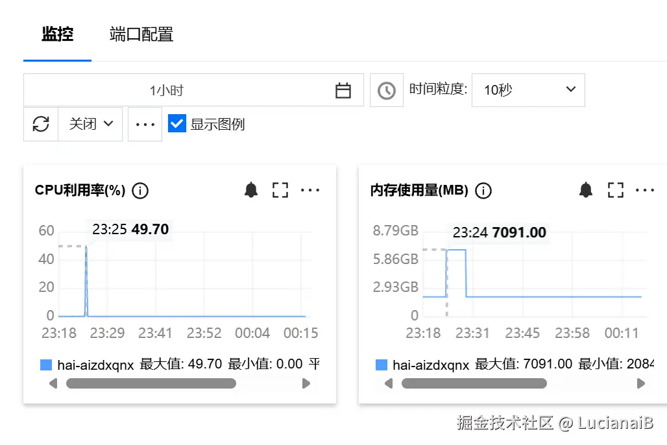
Task: Click the CPU利用率(%) chart title
Action: (80, 190)
